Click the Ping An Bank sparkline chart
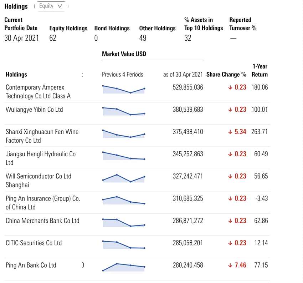The image size is (303, 283). (123, 267)
